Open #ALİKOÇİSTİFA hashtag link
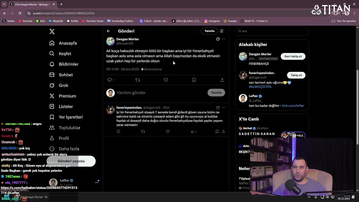Image resolution: width=359 pixels, height=202 pixels. 260,87
